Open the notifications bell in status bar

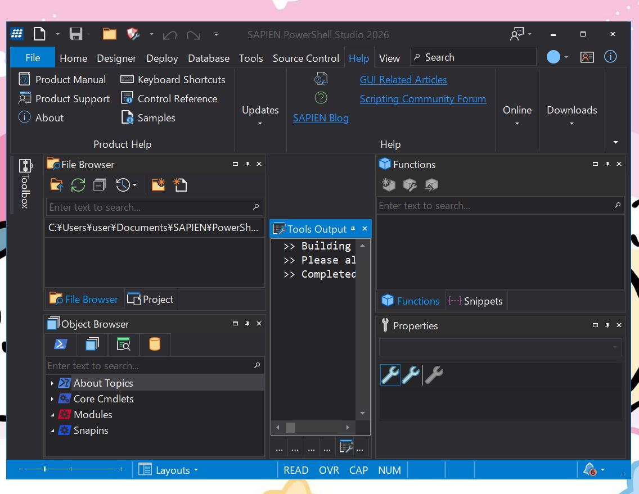pos(589,470)
